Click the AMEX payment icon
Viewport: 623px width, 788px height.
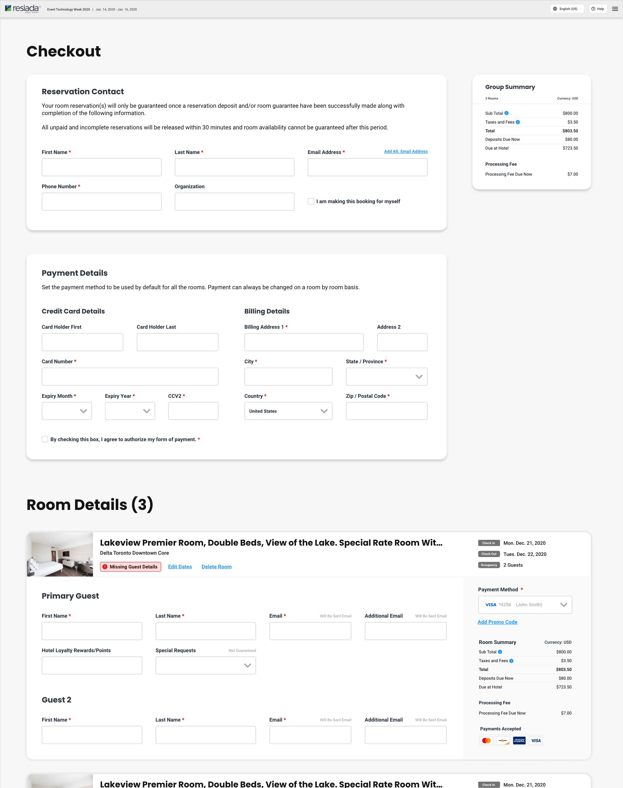point(519,741)
